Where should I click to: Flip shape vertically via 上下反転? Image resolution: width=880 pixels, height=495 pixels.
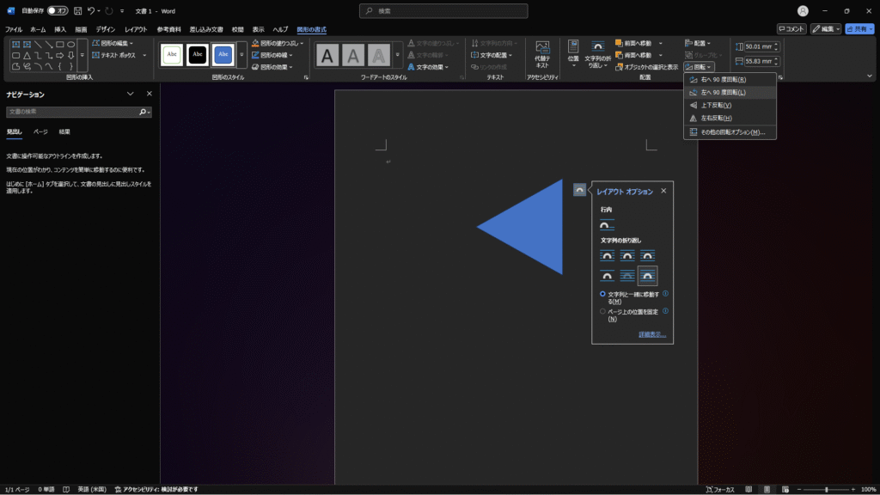click(x=730, y=106)
